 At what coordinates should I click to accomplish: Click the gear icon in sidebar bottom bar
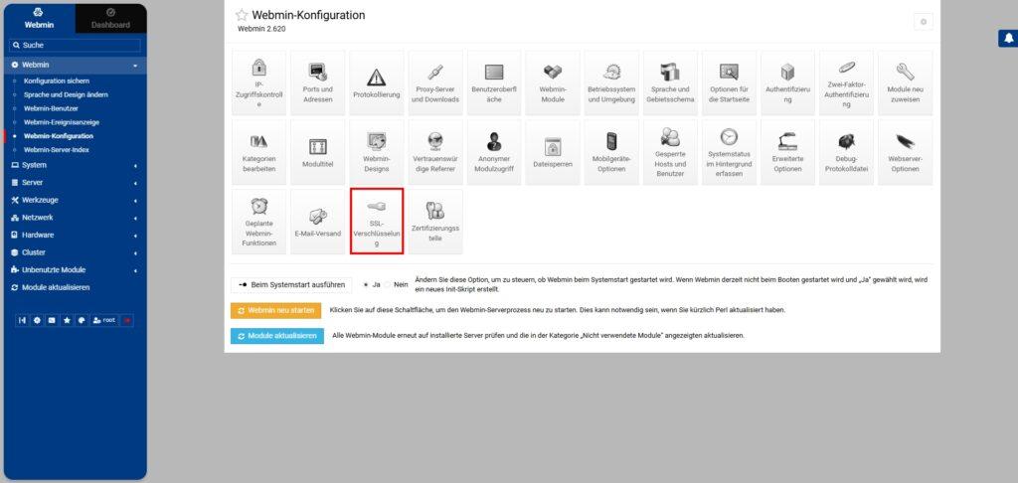(37, 320)
